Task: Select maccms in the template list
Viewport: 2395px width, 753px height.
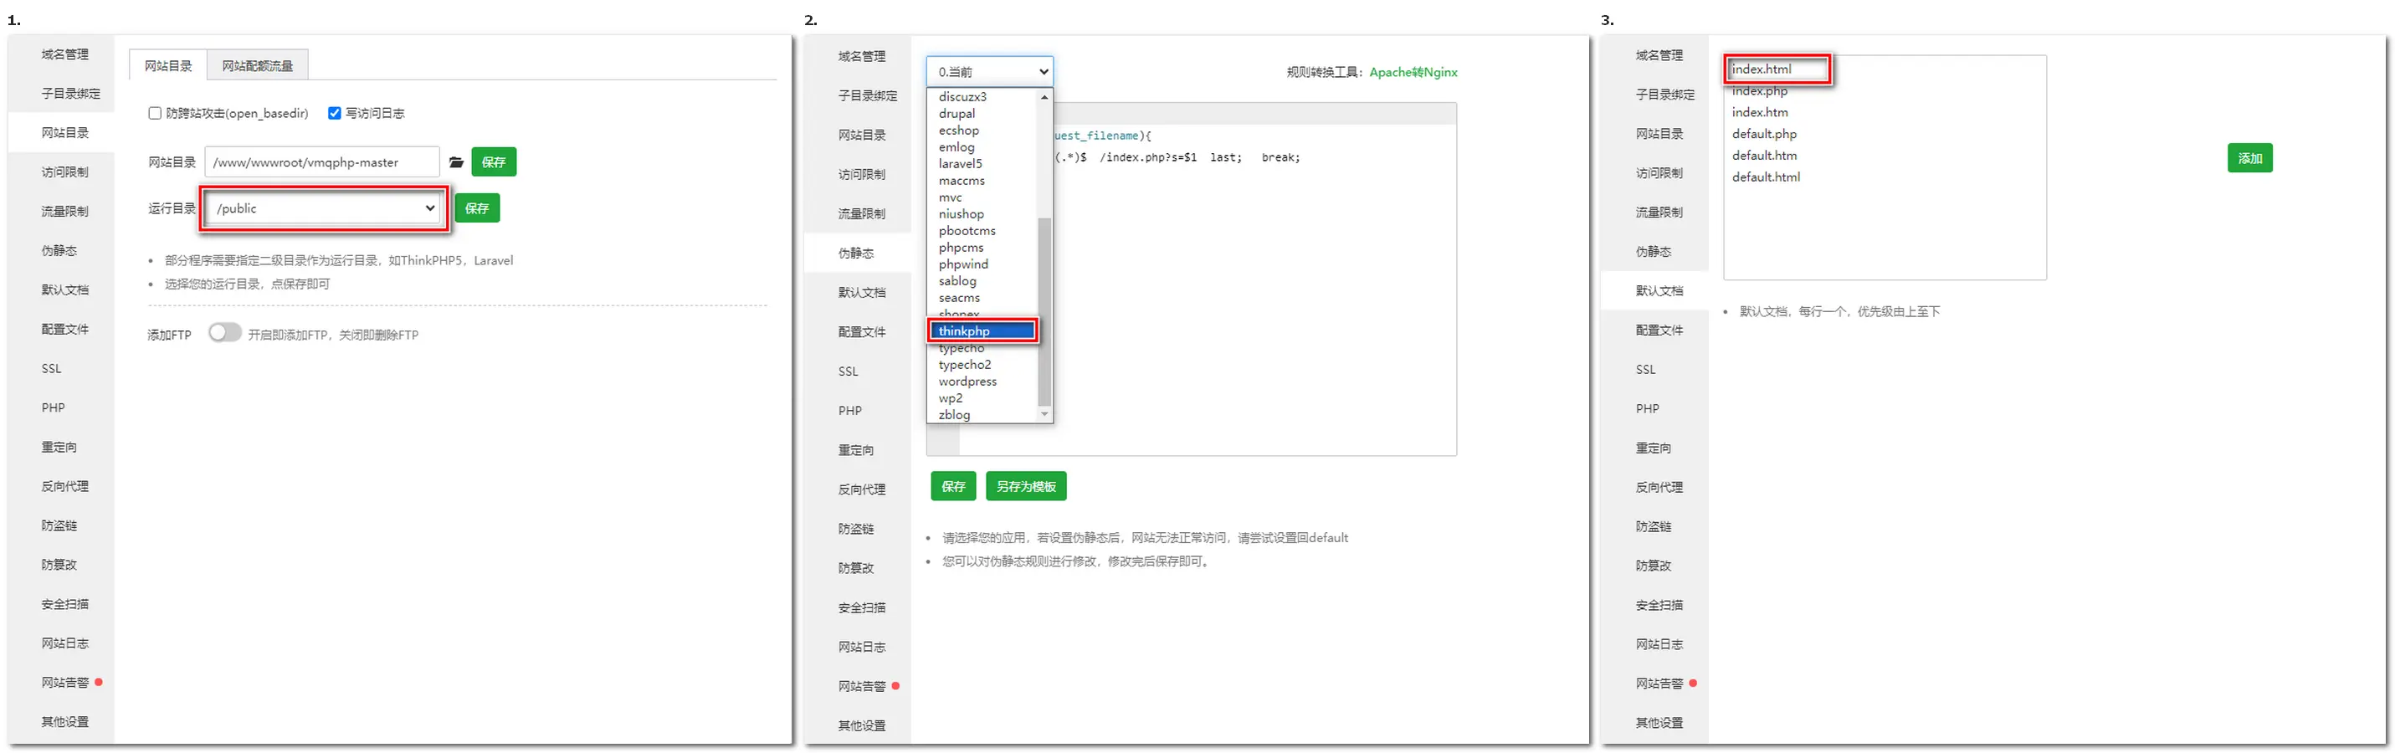Action: click(x=982, y=181)
